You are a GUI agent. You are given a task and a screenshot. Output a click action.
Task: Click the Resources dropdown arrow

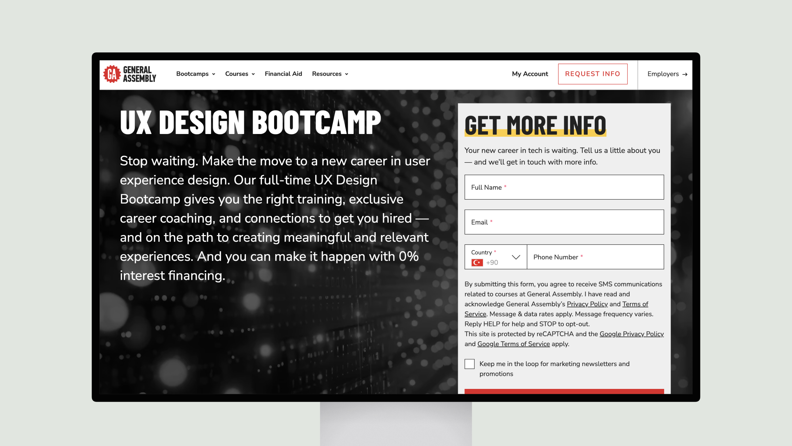(346, 74)
